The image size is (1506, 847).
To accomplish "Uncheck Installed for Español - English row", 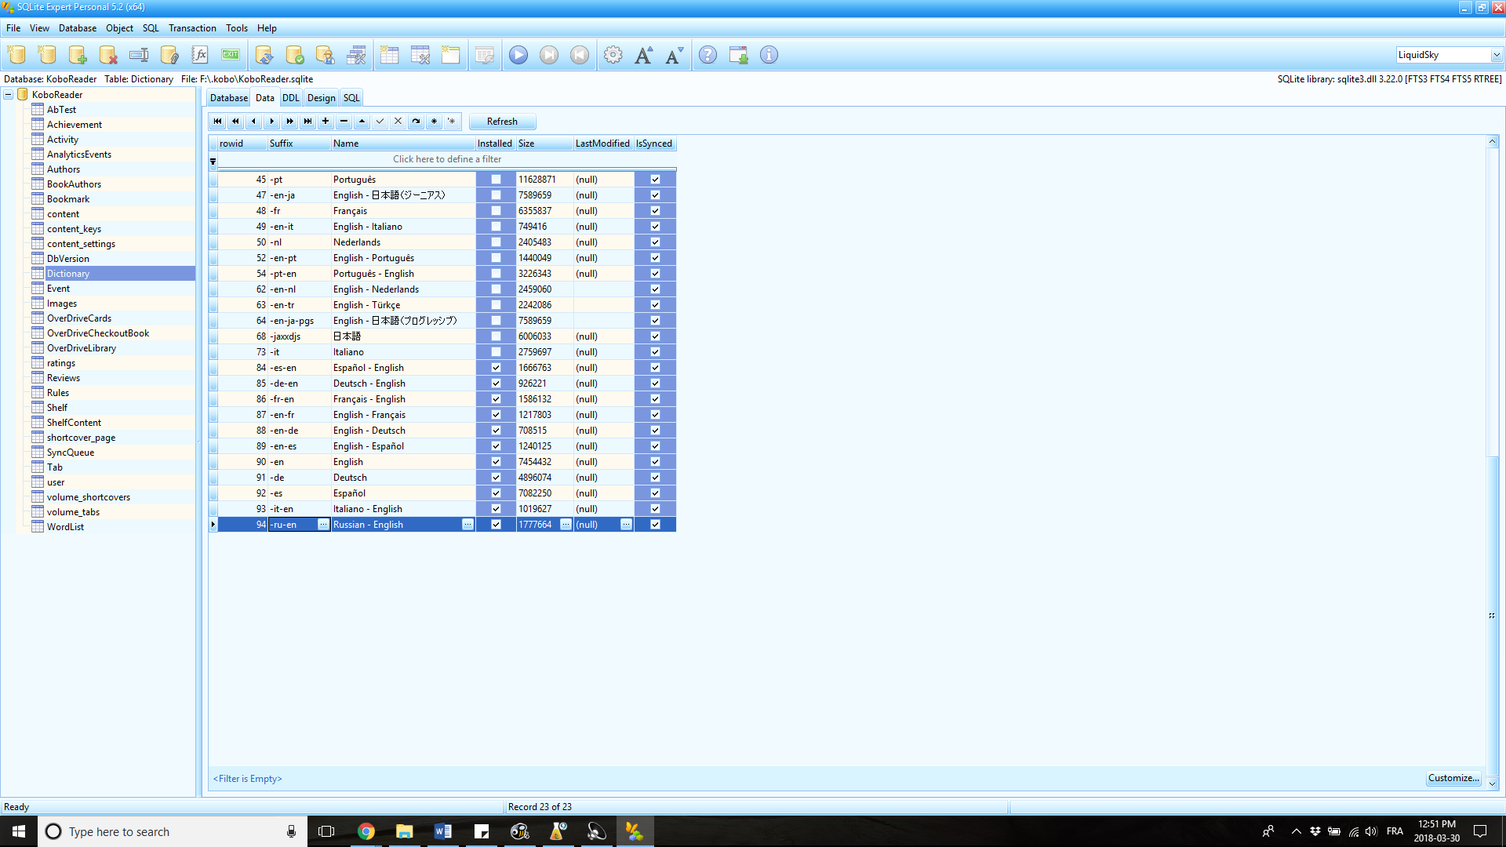I will point(496,368).
